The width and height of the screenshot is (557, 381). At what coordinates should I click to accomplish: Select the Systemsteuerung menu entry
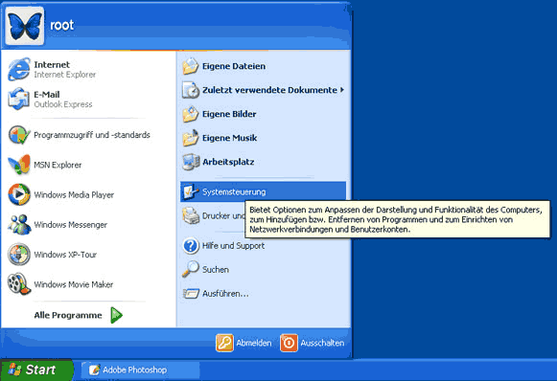pyautogui.click(x=263, y=191)
